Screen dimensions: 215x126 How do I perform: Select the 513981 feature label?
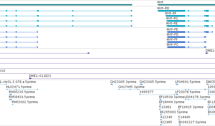coord(165,107)
